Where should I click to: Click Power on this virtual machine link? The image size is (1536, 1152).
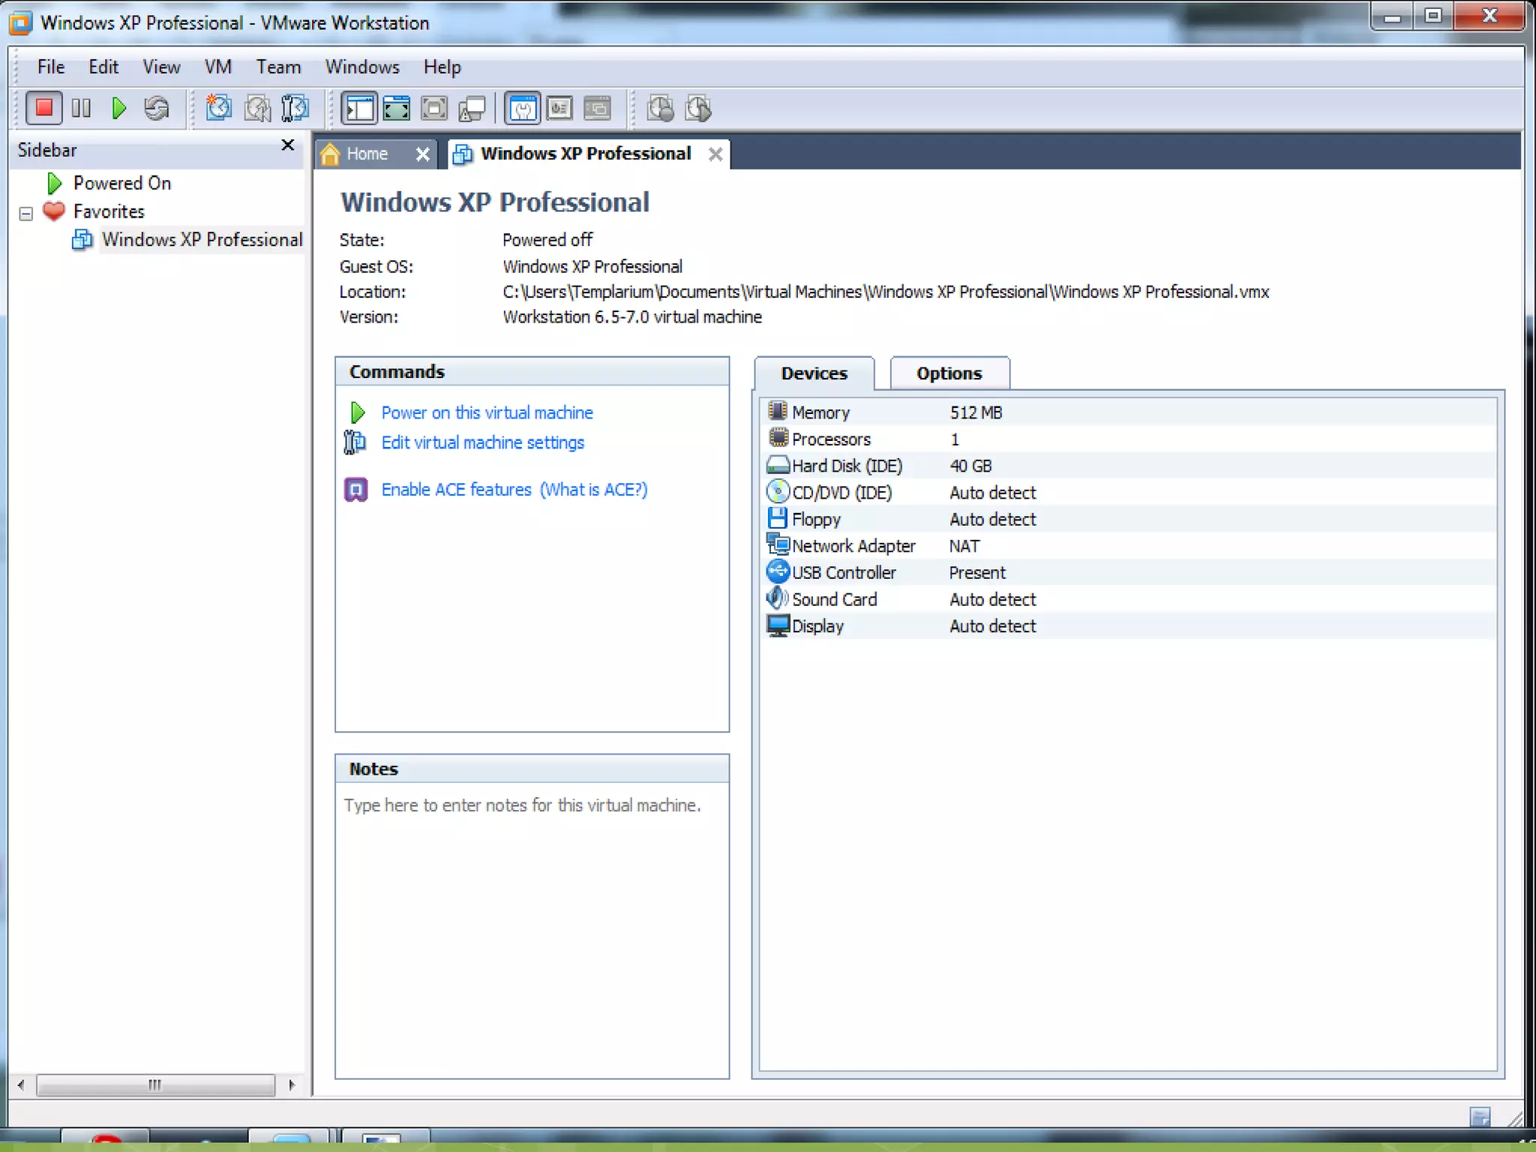coord(487,412)
